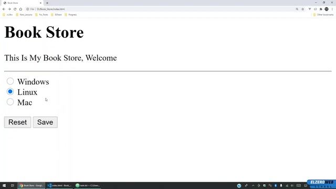Open the touch keyboard tray icon
Viewport: 336px width, 189px height.
click(x=299, y=185)
